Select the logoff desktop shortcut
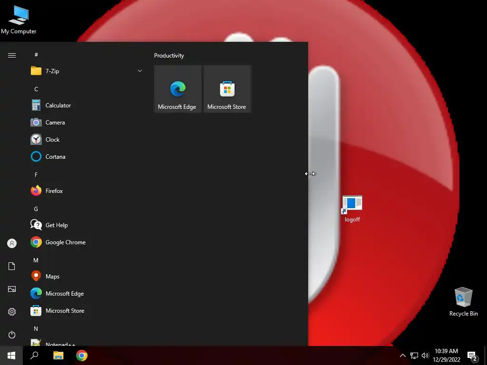 352,209
